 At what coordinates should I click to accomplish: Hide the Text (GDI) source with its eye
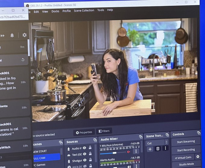[x=85, y=154]
